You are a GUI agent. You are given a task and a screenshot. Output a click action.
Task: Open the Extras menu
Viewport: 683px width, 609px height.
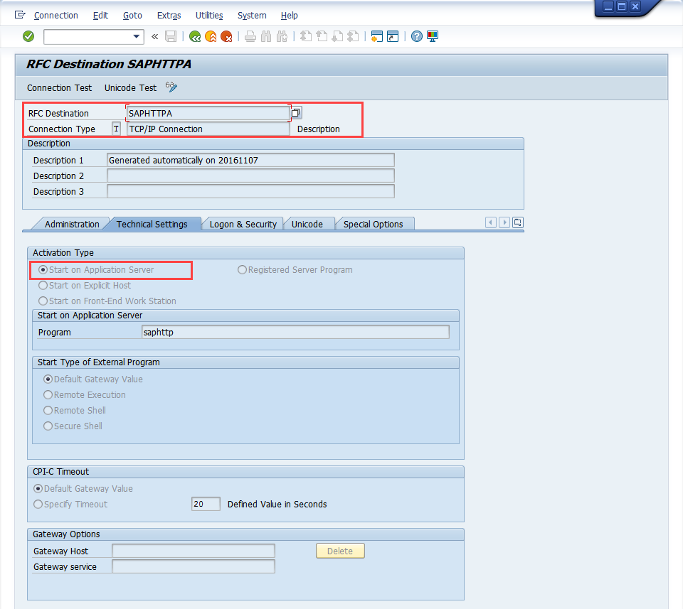click(x=169, y=16)
